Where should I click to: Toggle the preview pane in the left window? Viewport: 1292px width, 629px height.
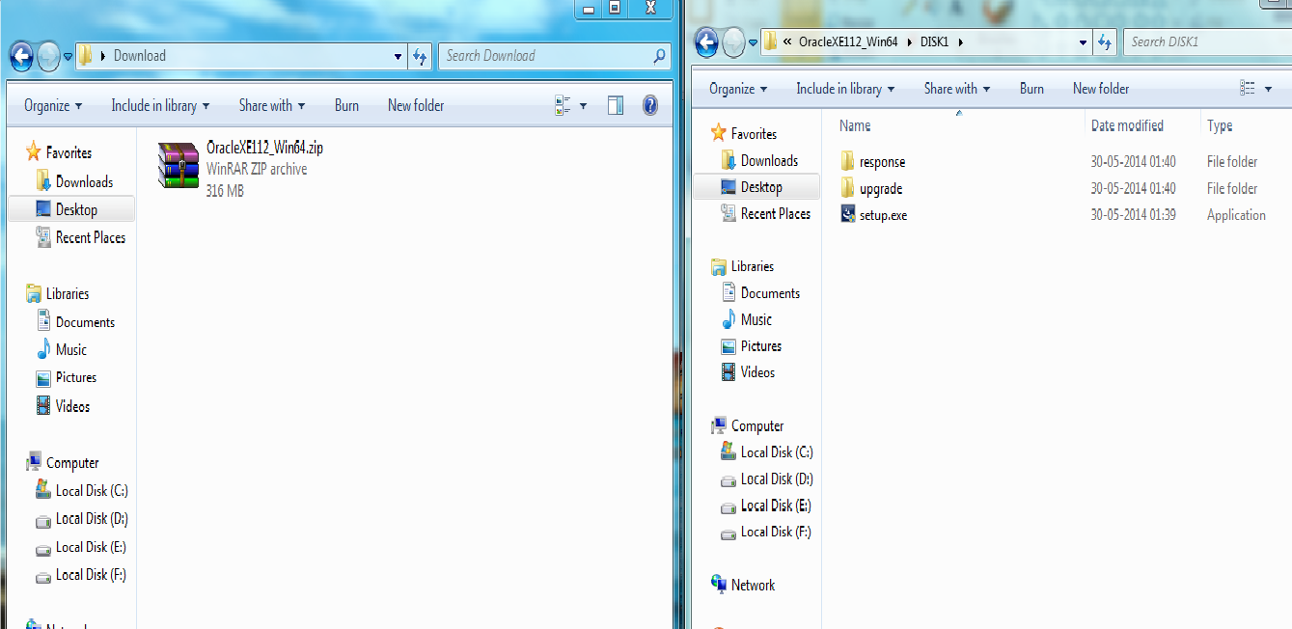pyautogui.click(x=615, y=105)
